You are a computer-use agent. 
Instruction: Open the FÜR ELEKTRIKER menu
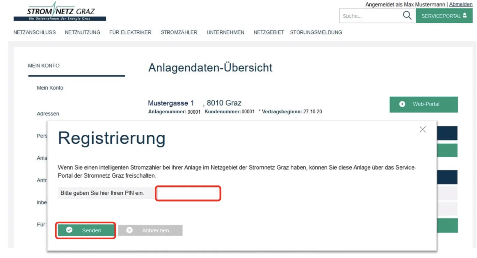(130, 32)
